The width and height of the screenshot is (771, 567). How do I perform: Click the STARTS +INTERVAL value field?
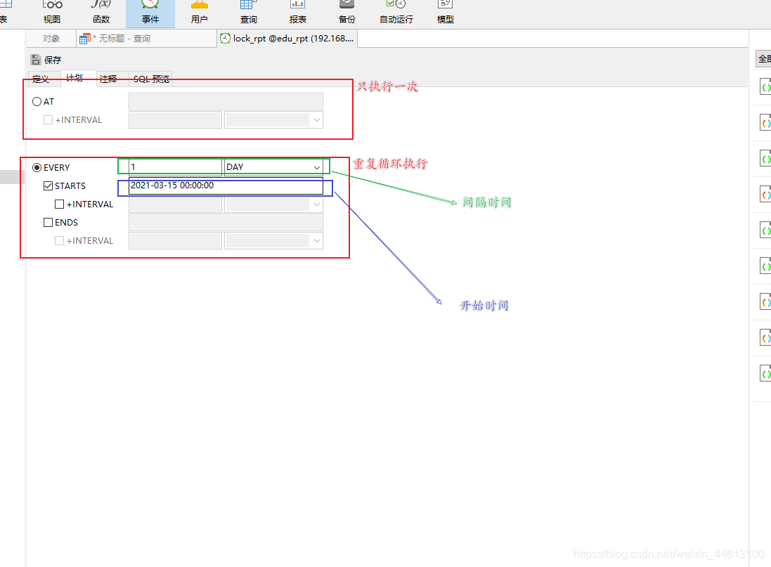[x=175, y=204]
